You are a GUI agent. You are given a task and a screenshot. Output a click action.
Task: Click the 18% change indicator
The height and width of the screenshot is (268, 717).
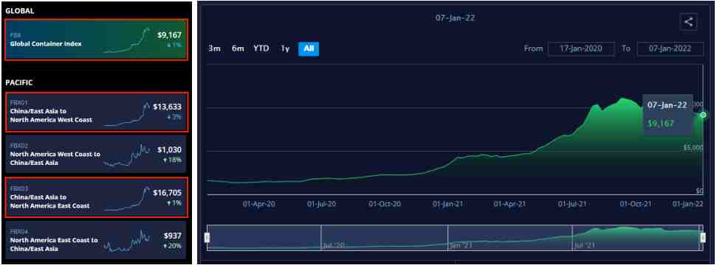click(172, 160)
